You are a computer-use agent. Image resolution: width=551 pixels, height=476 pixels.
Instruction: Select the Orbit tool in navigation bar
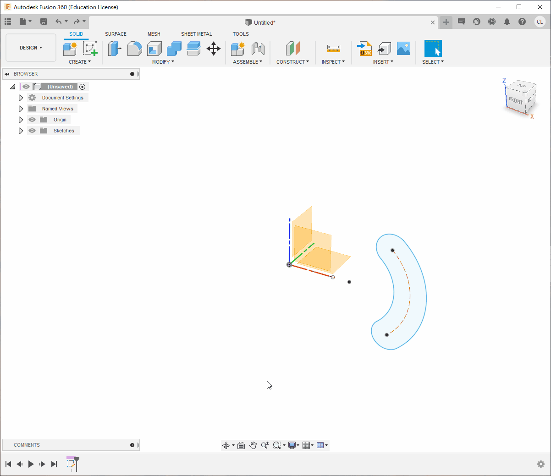tap(226, 445)
